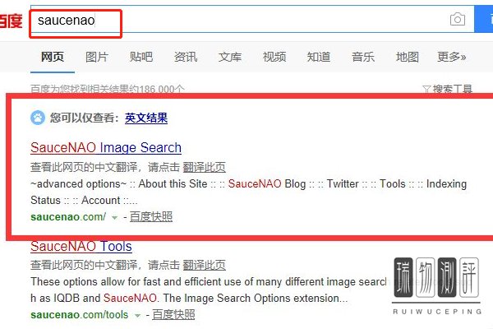The image size is (493, 329).
Task: Open 百度快照 for saucenao.com/
Action: (151, 216)
